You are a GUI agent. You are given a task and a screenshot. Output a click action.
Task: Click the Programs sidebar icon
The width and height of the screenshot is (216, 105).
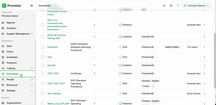pyautogui.click(x=3, y=63)
